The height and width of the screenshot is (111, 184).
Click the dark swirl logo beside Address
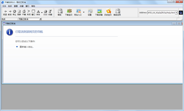click(181, 13)
